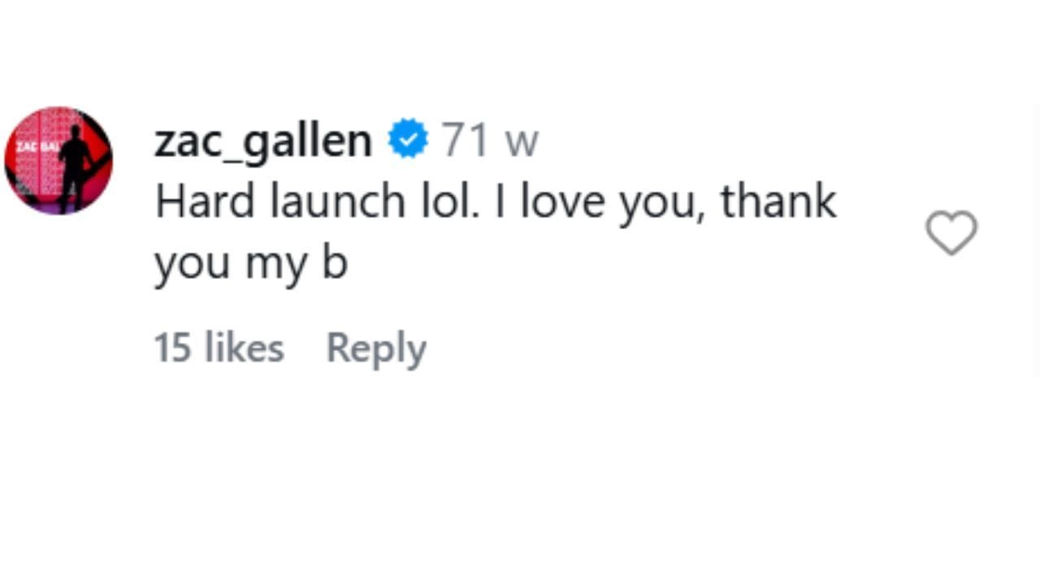Viewport: 1040px width, 585px height.
Task: Click the silhouette in the profile photo
Action: coord(76,164)
